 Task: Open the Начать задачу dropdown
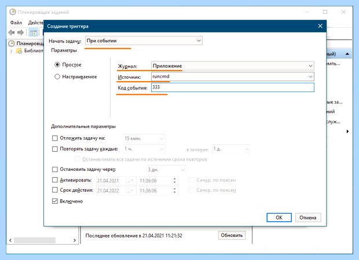click(144, 41)
